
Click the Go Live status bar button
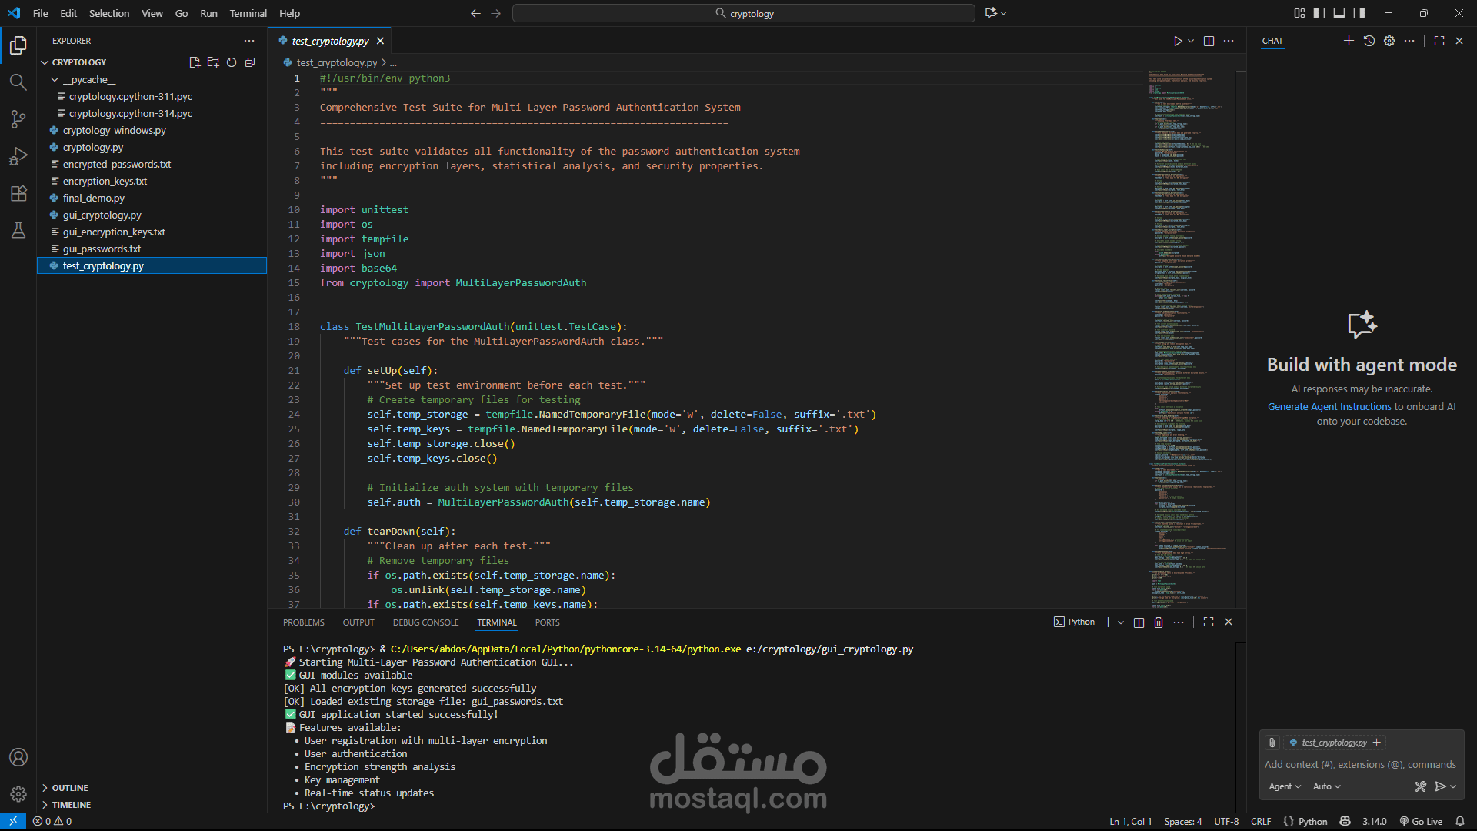click(1421, 821)
